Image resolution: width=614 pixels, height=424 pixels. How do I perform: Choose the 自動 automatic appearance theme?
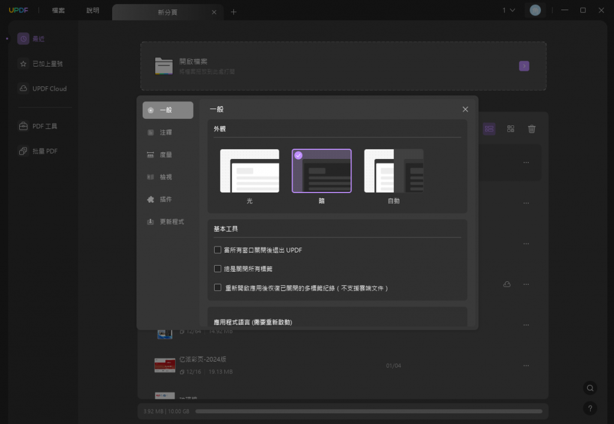(393, 171)
